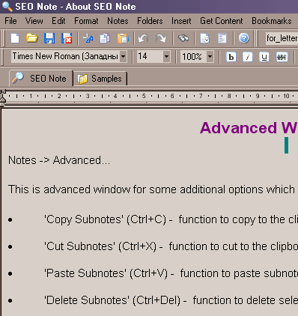This screenshot has width=298, height=316.
Task: Open the Format menu
Action: point(86,21)
